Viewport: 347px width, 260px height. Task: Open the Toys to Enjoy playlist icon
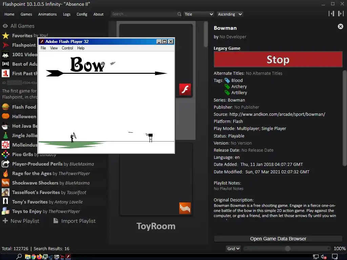5,211
